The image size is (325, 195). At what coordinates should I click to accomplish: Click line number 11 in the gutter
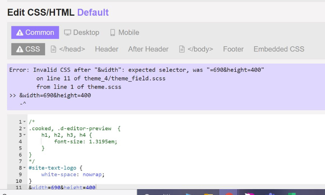[x=19, y=188]
